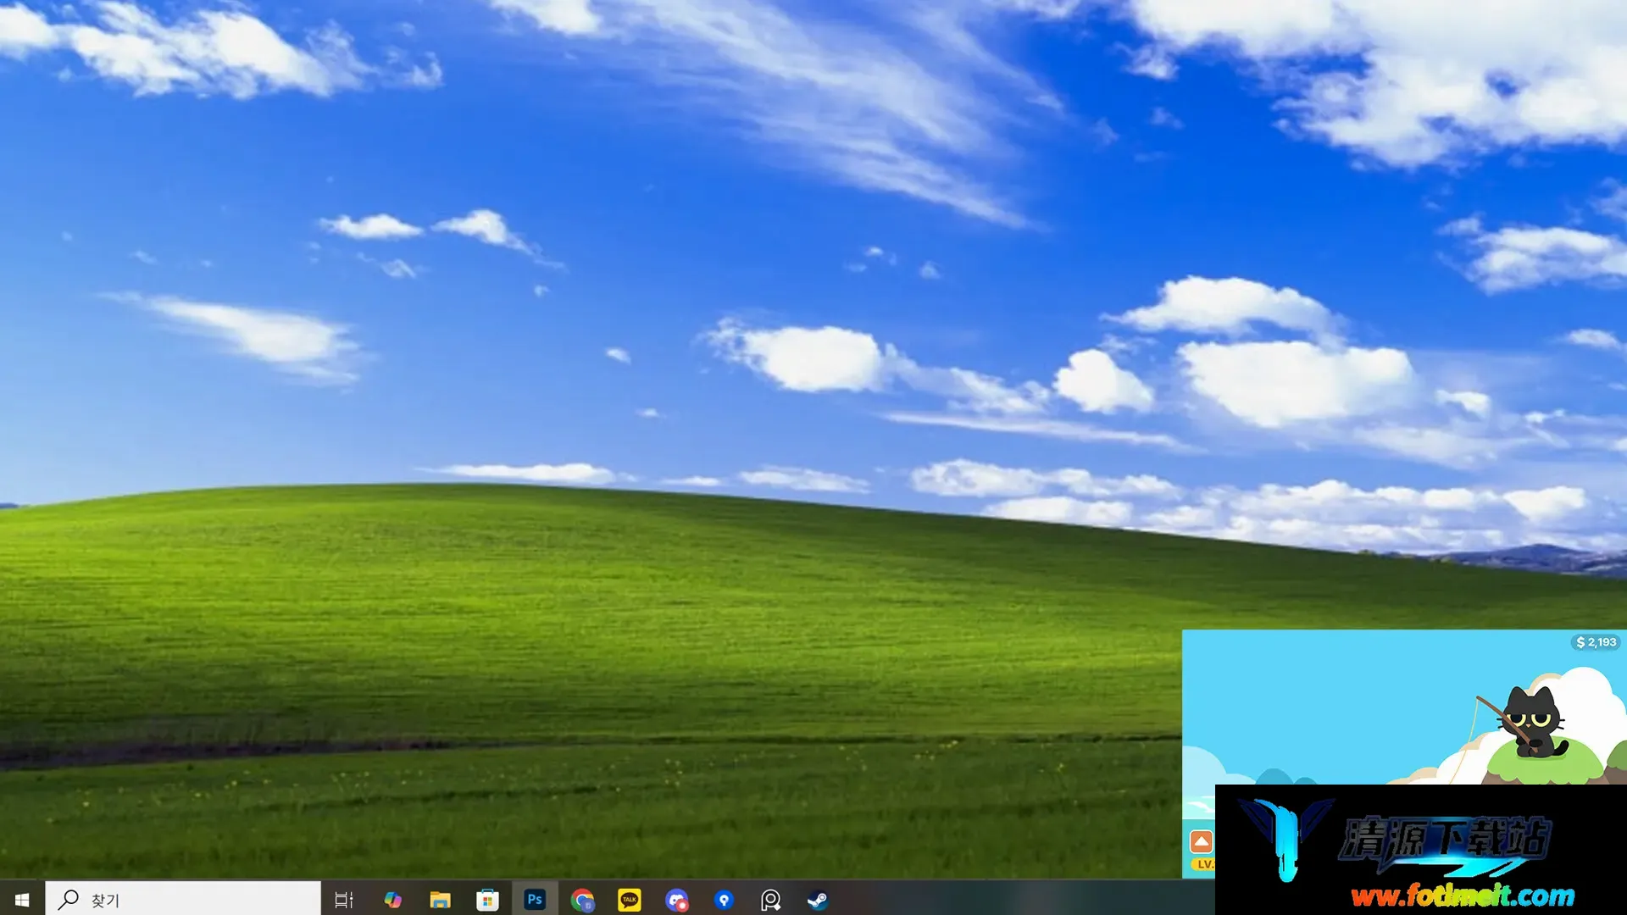Open the magnifier-ribbon app on the taskbar
Viewport: 1627px width, 915px height.
[x=770, y=900]
